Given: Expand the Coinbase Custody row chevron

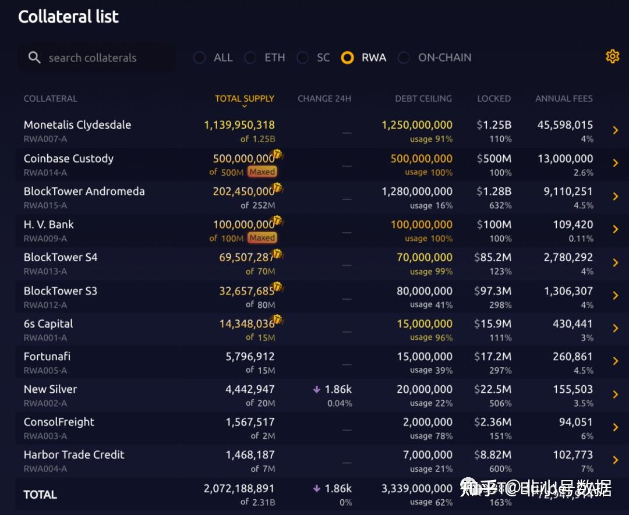Looking at the screenshot, I should (x=616, y=163).
